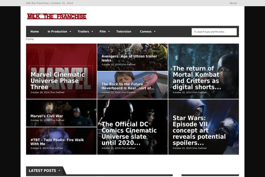This screenshot has width=265, height=177.
Task: Open Marvel Cinematic Universe Phase Three article
Action: point(57,81)
